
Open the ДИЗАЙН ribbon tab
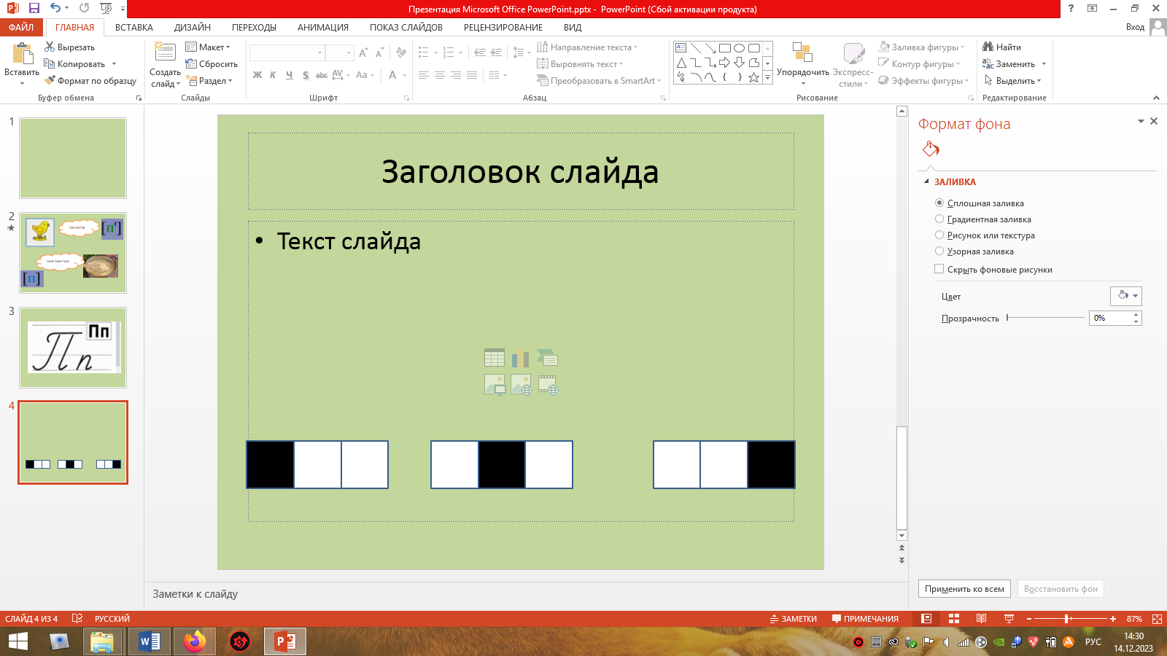click(x=192, y=27)
